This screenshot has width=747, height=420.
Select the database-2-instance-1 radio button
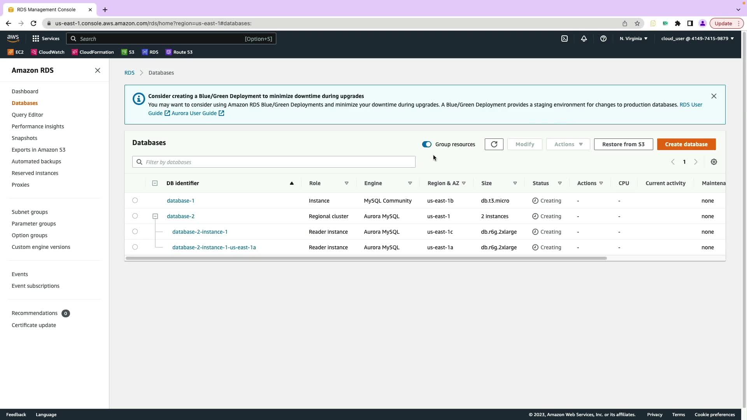click(135, 232)
